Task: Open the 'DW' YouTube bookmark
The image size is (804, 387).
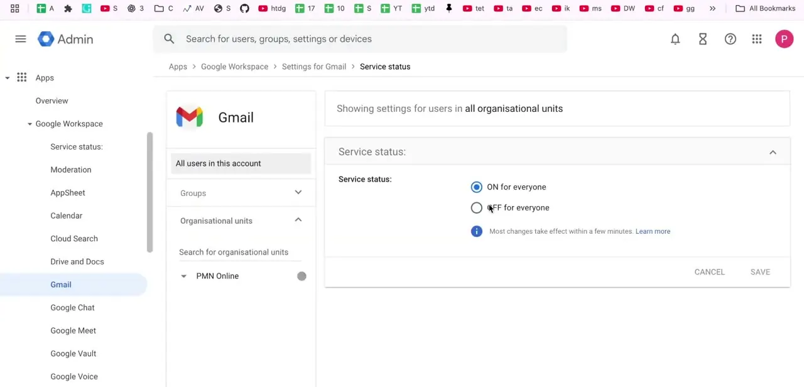Action: tap(623, 8)
